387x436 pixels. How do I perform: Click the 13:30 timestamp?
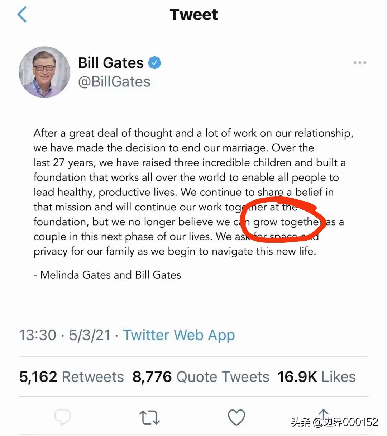(x=38, y=335)
